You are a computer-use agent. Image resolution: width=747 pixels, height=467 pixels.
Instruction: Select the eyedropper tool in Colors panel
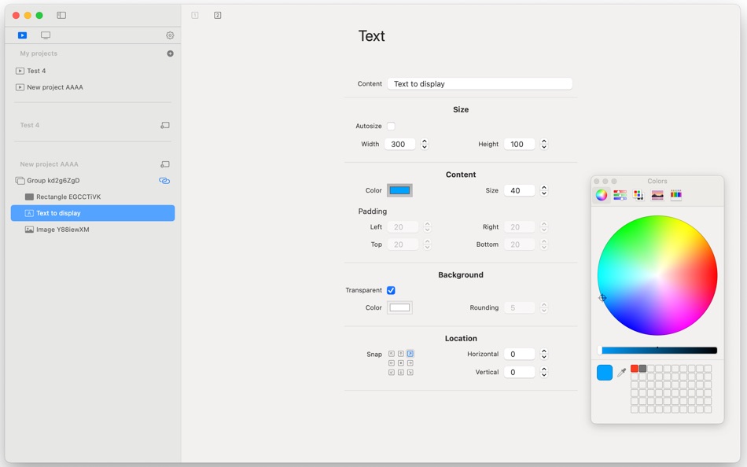[622, 373]
